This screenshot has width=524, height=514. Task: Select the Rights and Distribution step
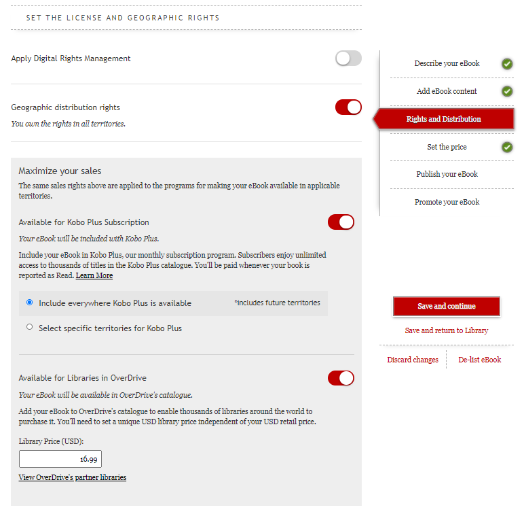click(x=444, y=119)
